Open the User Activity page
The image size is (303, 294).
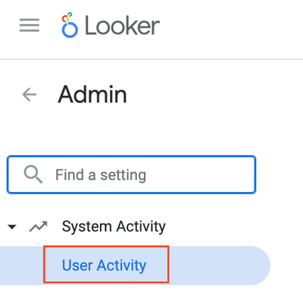point(104,265)
